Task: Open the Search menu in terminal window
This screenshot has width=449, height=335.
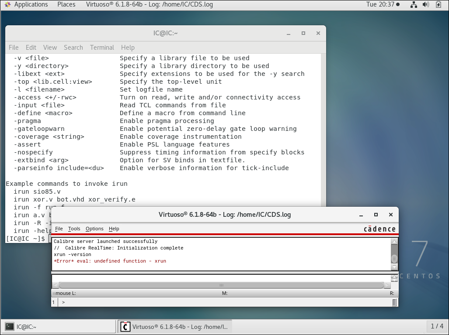Action: [73, 48]
